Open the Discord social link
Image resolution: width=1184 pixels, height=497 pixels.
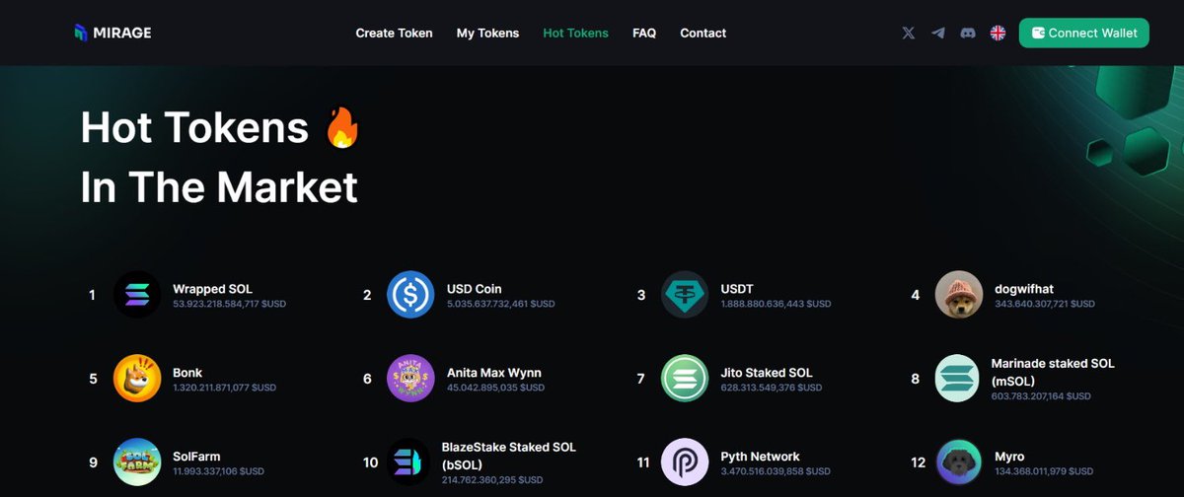point(968,33)
